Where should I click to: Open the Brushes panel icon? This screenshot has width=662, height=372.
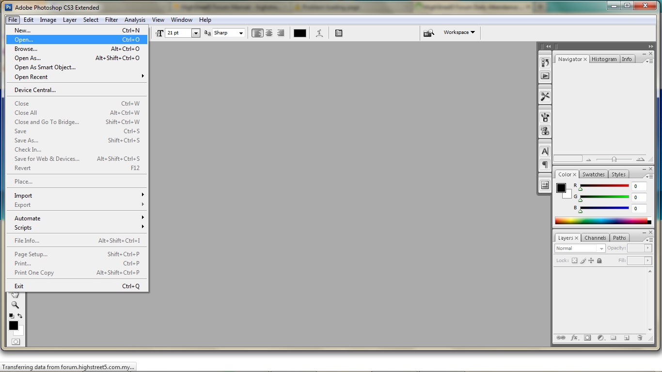tap(545, 117)
